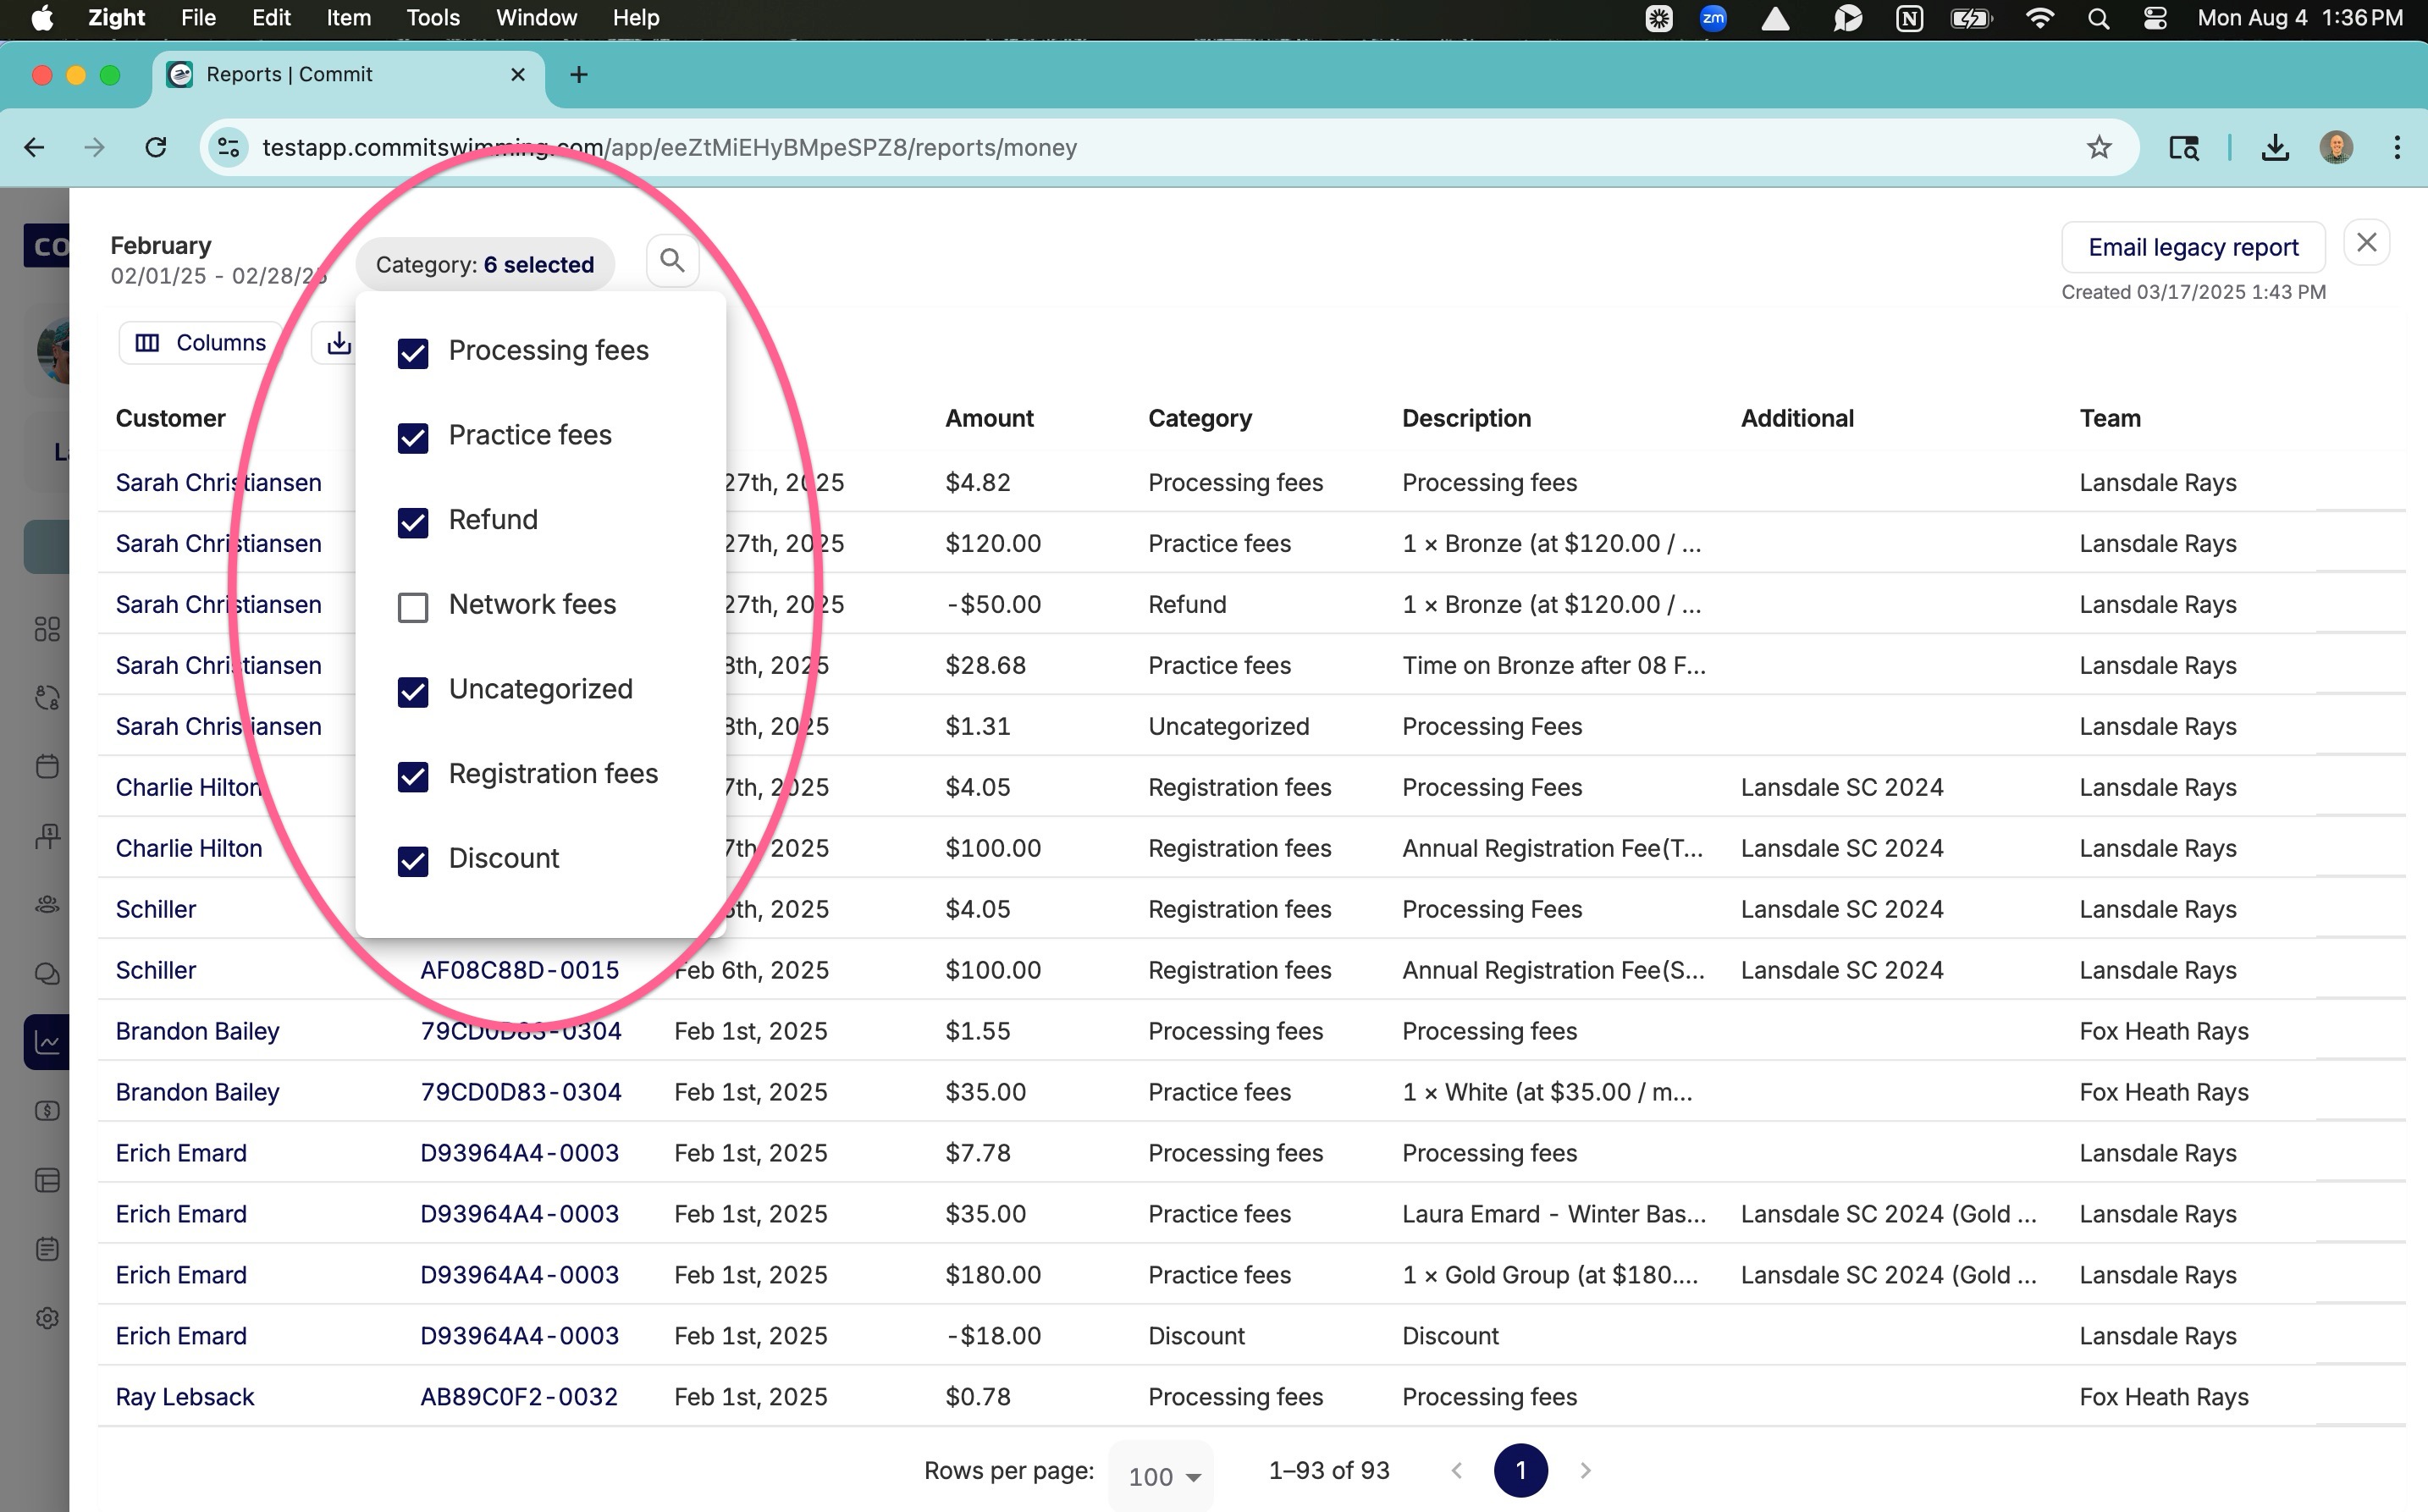The image size is (2428, 1512).
Task: Click Email legacy report button
Action: click(2193, 247)
